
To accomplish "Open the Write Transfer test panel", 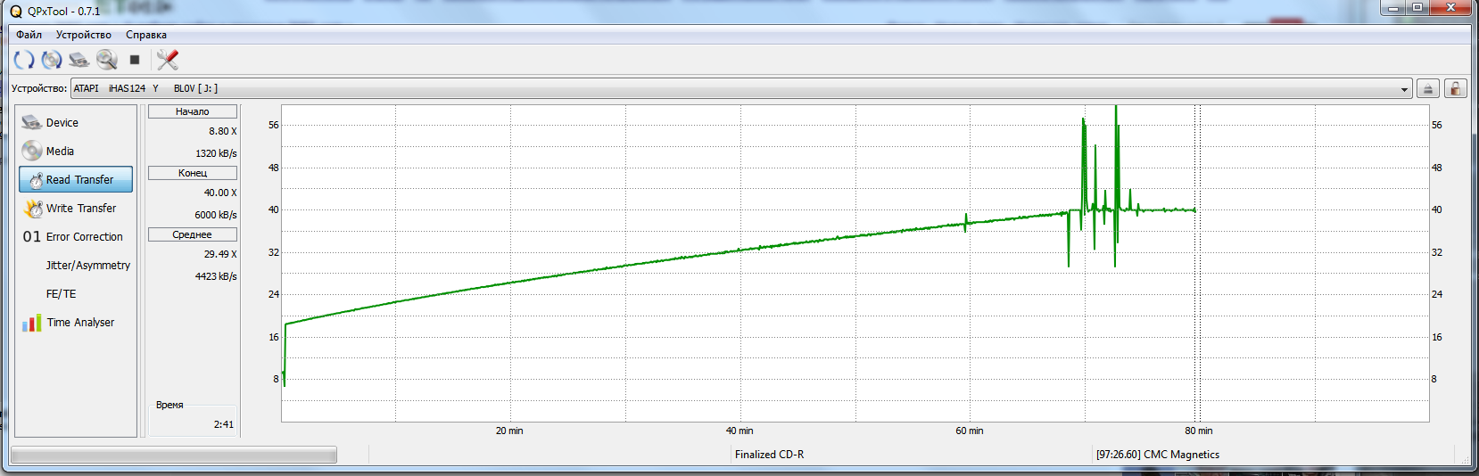I will pos(80,209).
